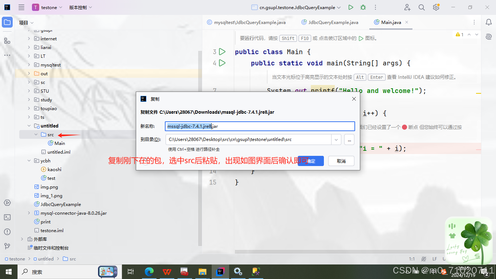The image size is (496, 279).
Task: Open the 到目录 recent paths dropdown arrow
Action: point(336,139)
